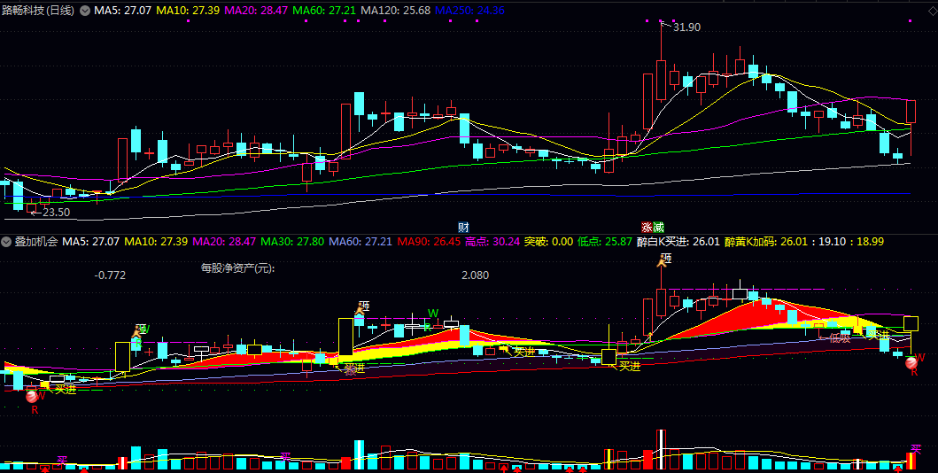Click the 31.90 high price label
The image size is (938, 473).
coord(686,27)
